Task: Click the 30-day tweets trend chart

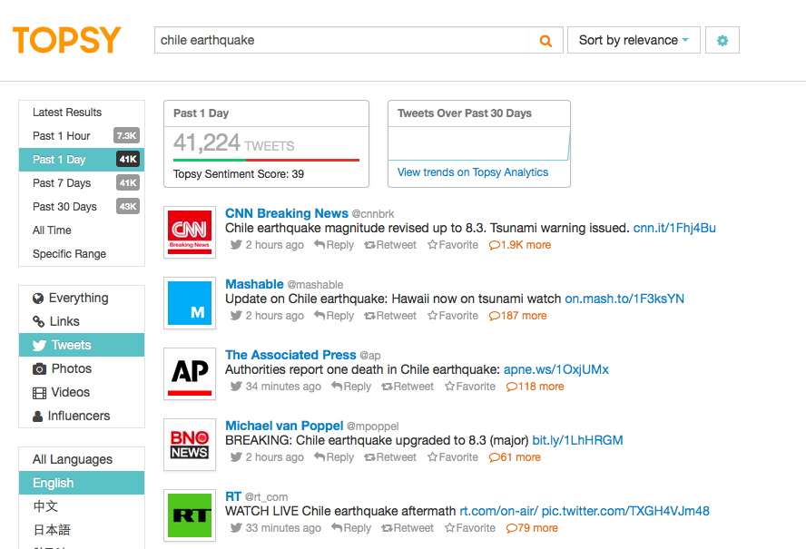Action: coord(479,144)
